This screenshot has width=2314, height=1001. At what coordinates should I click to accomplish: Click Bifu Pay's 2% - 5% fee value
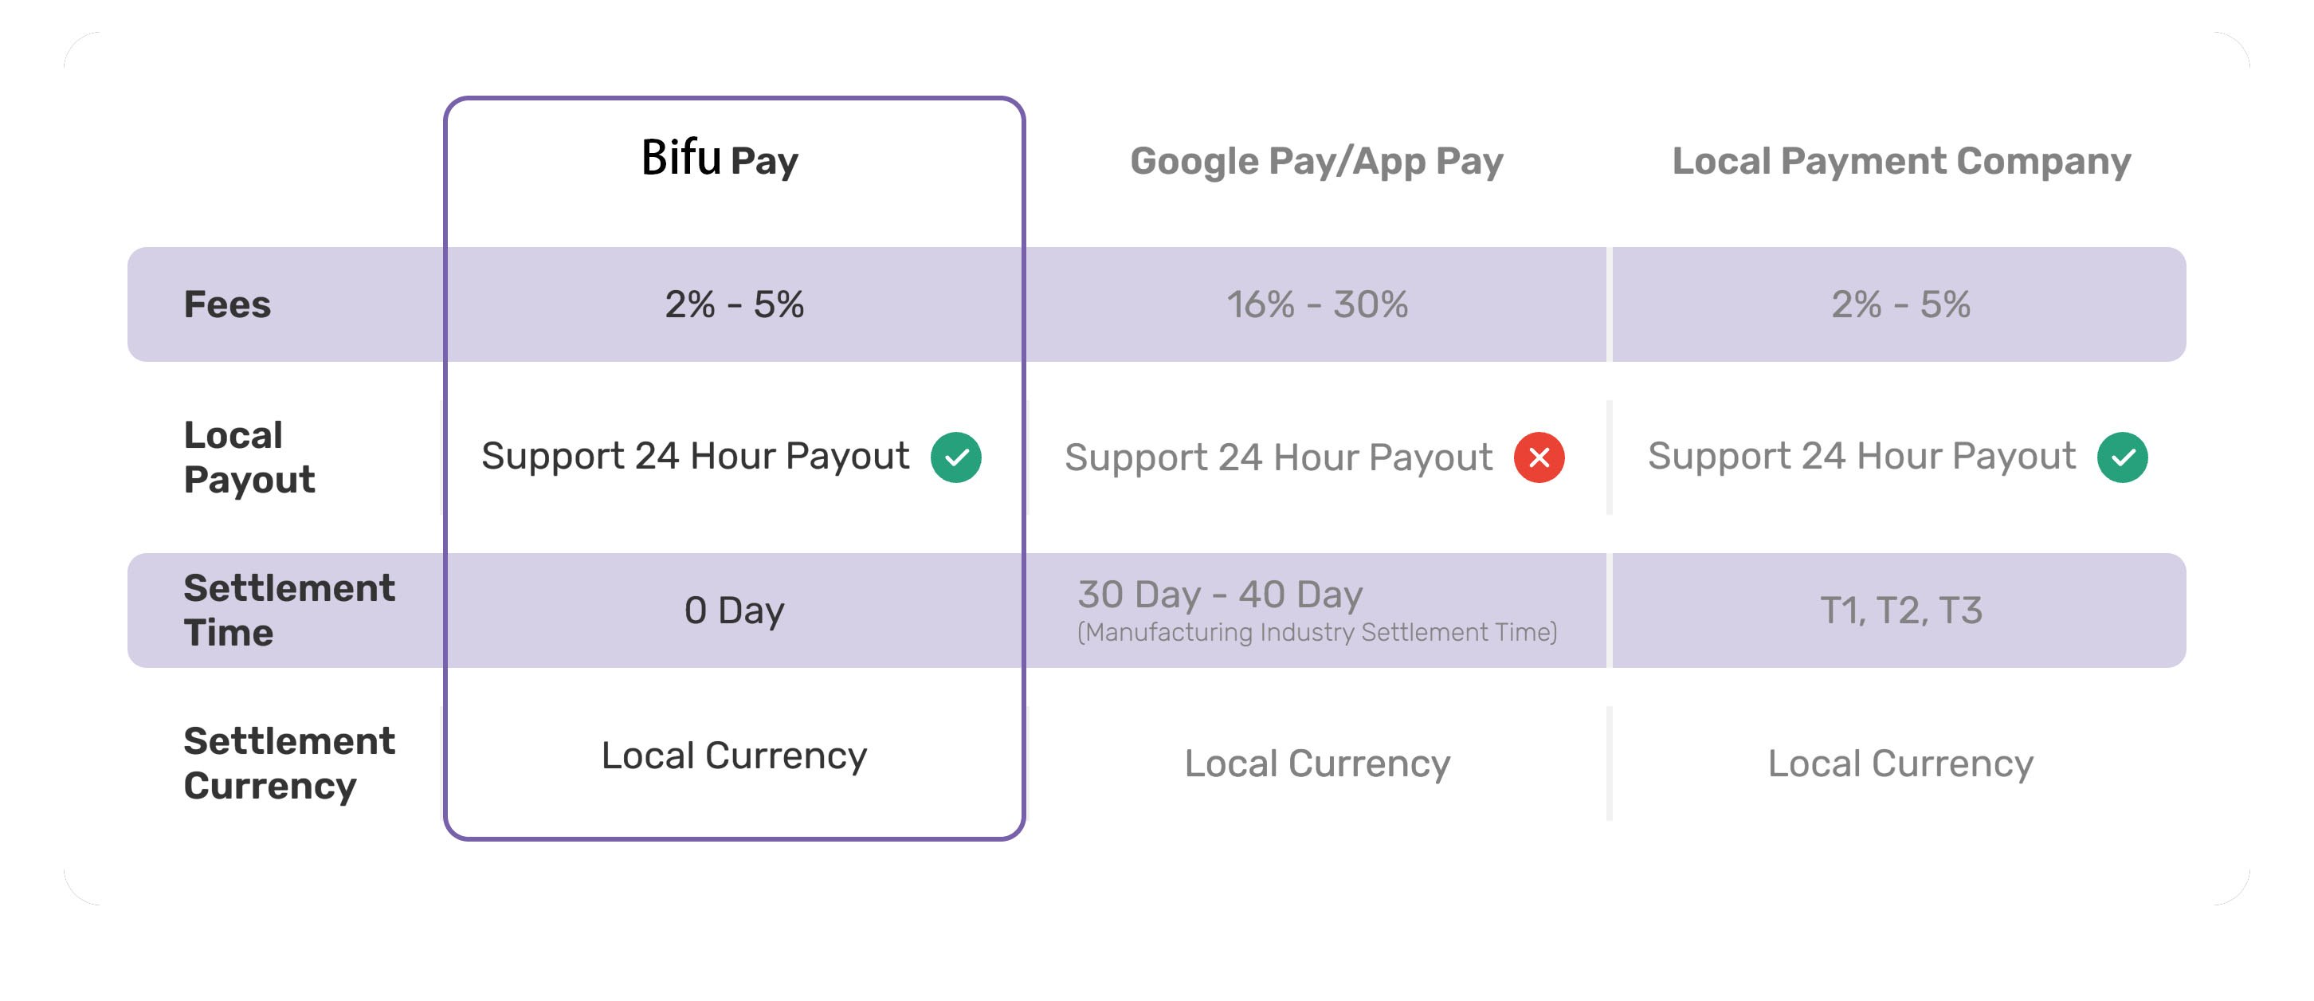734,304
